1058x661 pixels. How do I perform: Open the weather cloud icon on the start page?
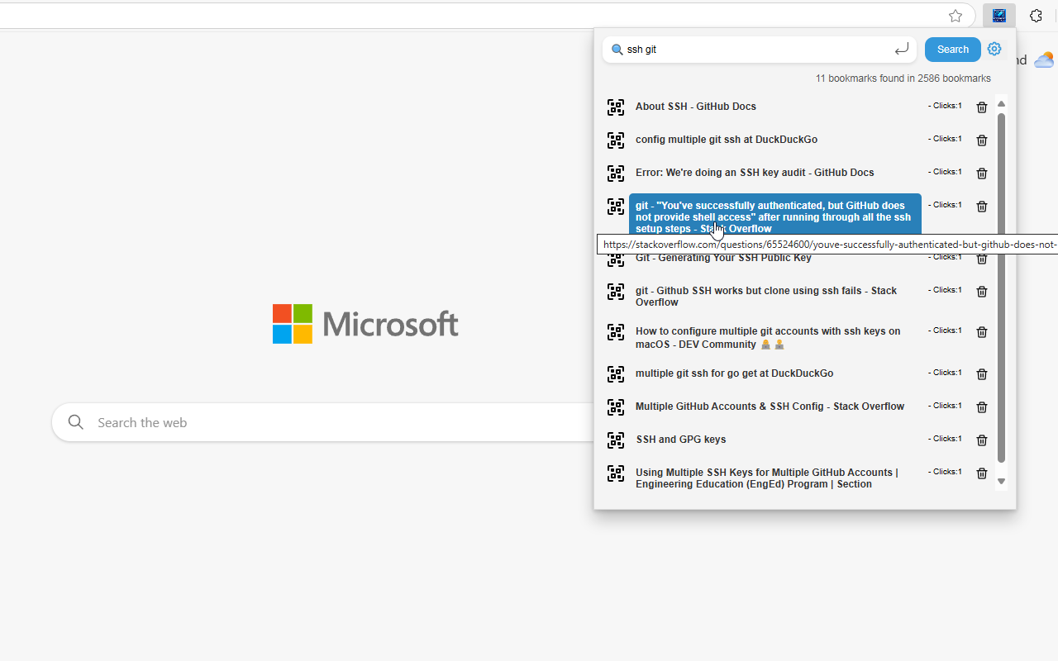point(1044,59)
